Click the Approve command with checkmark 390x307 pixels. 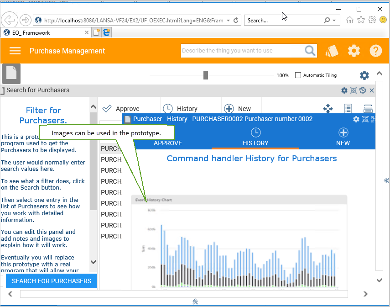pos(121,109)
